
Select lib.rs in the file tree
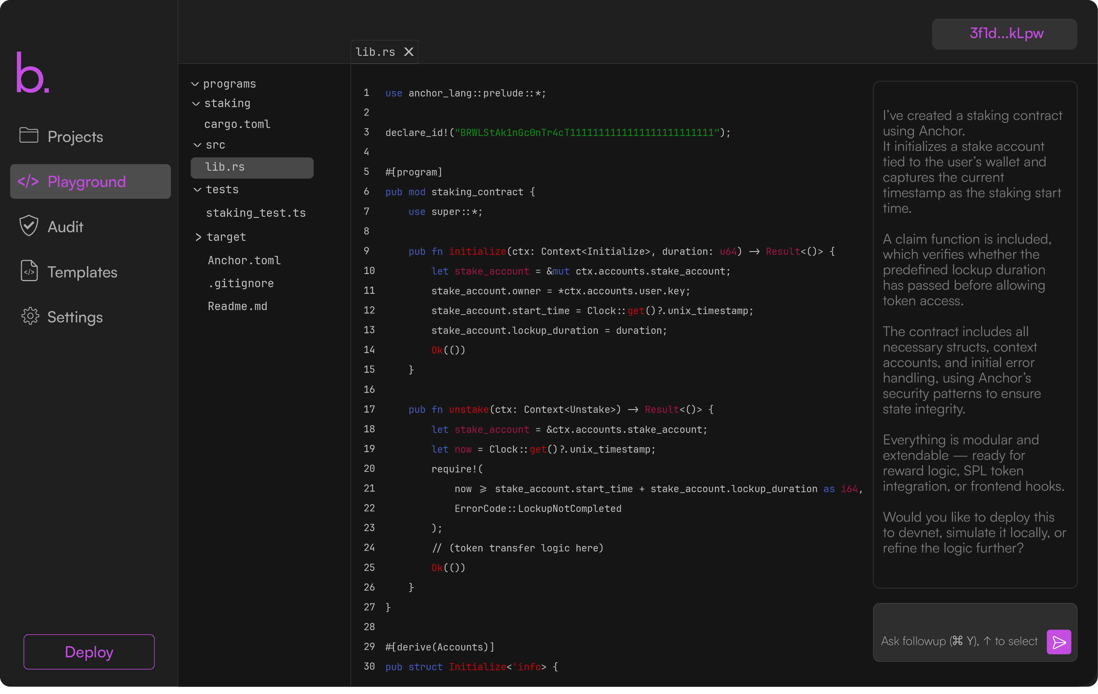pos(252,167)
